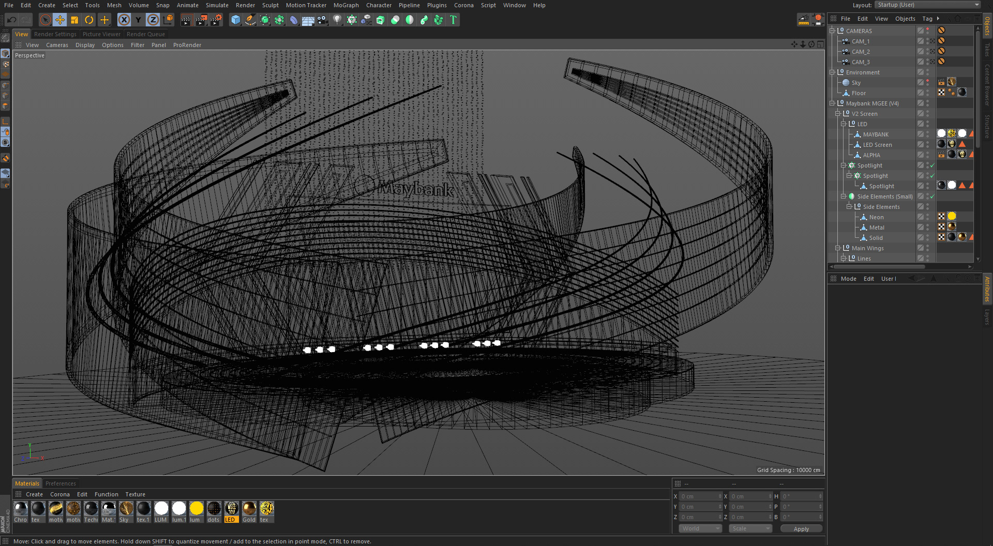Select the Spline Pen tool

250,20
